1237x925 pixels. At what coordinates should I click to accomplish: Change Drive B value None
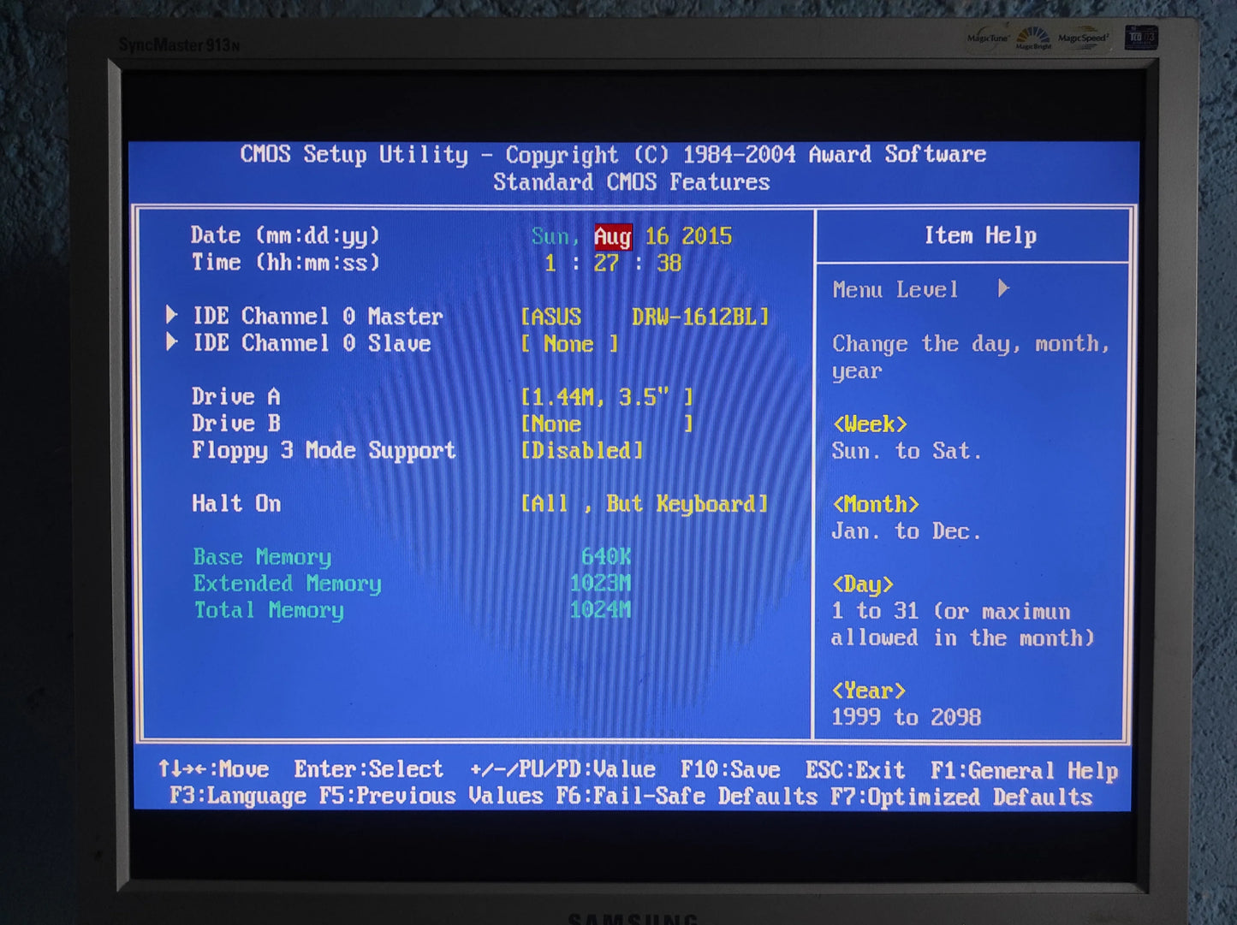[x=607, y=424]
